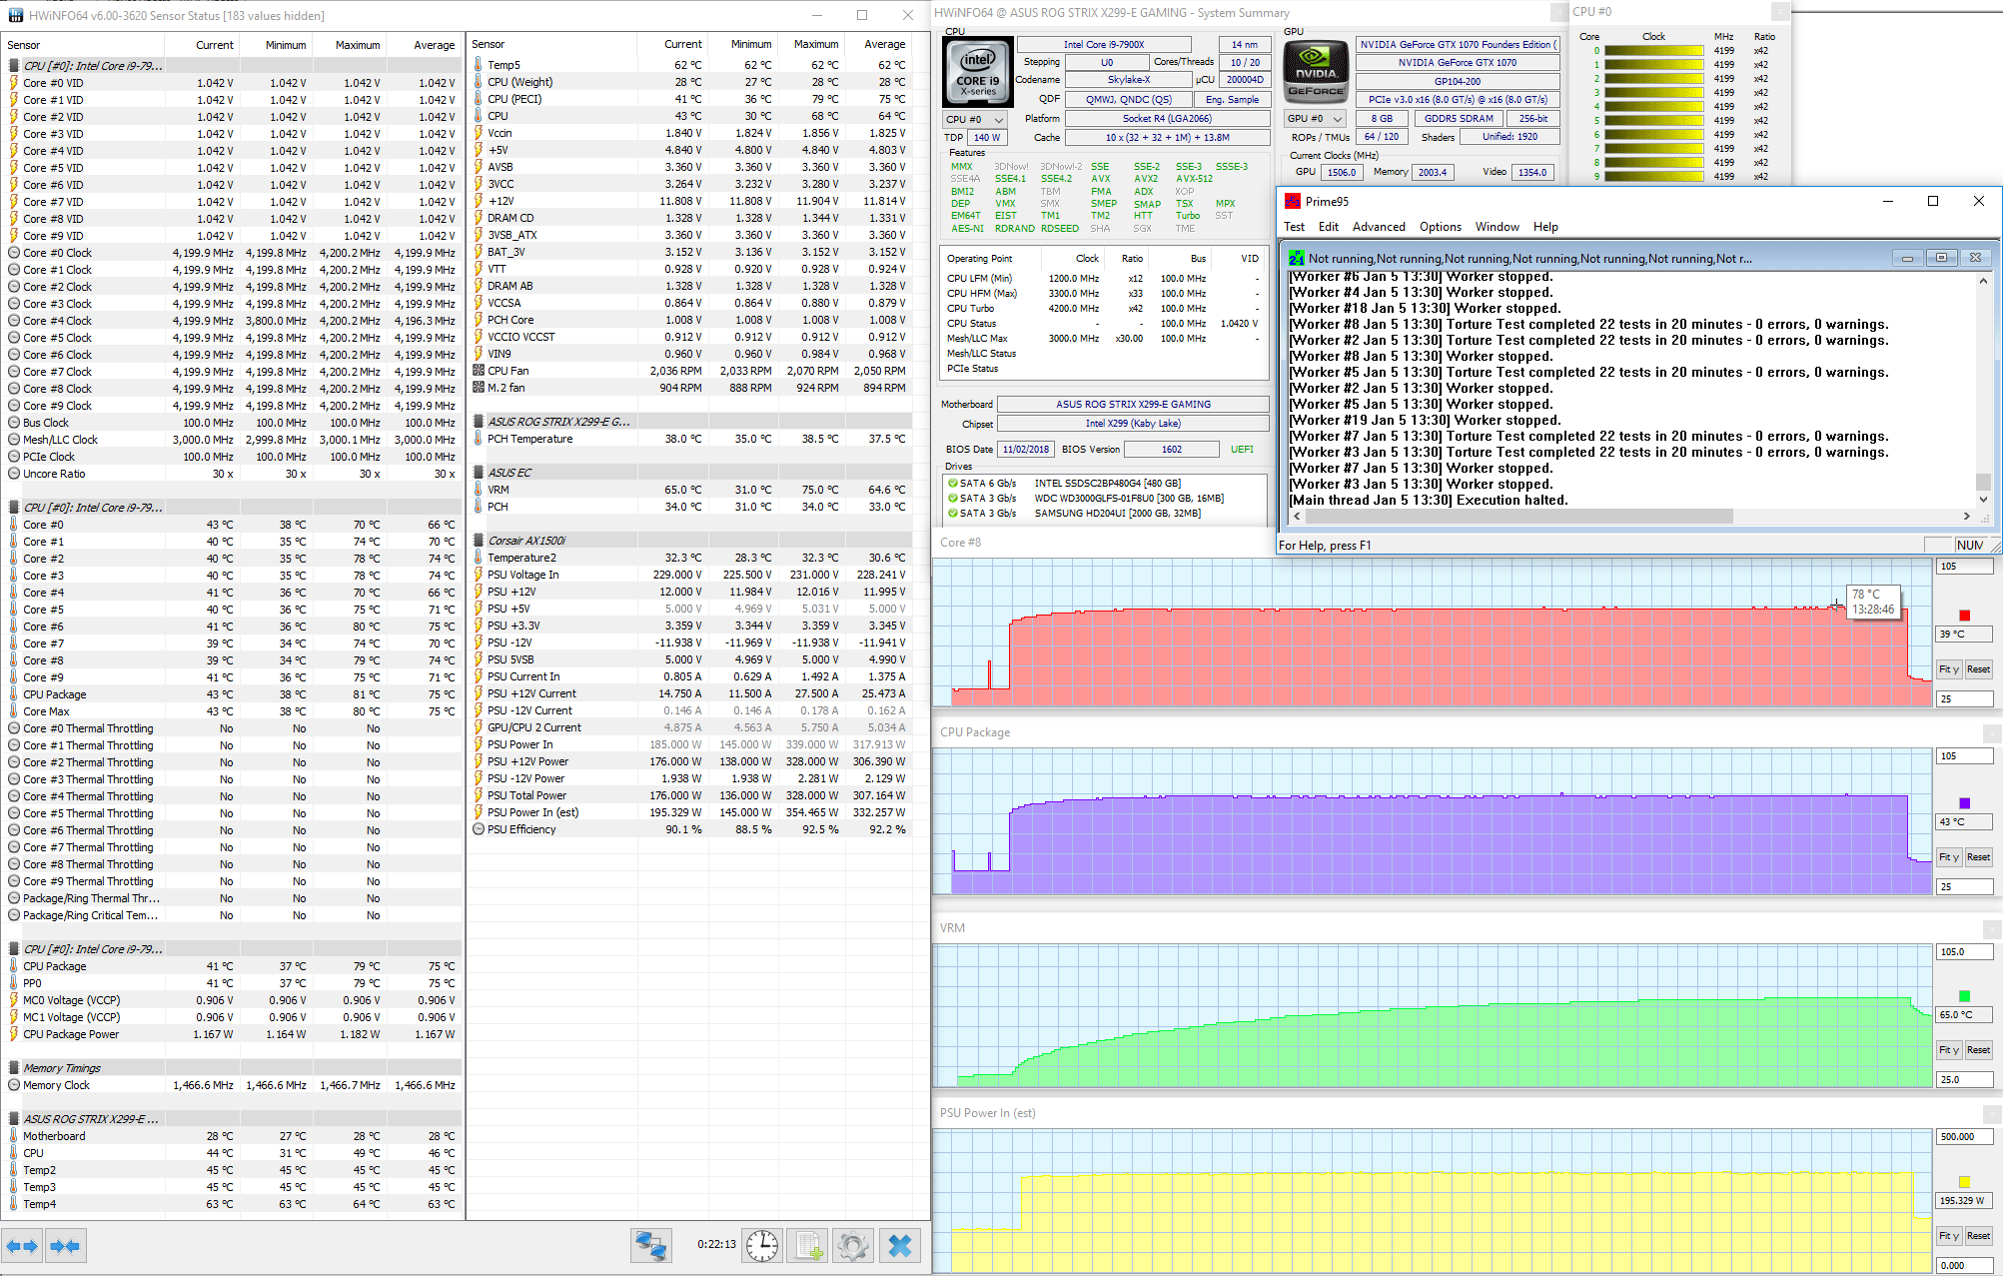This screenshot has width=2003, height=1276.
Task: Select the Uncore Ratio sensor row
Action: tap(232, 474)
